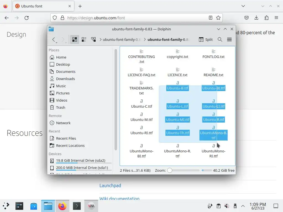Open Firefox downloads panel
283x212 pixels.
256,18
